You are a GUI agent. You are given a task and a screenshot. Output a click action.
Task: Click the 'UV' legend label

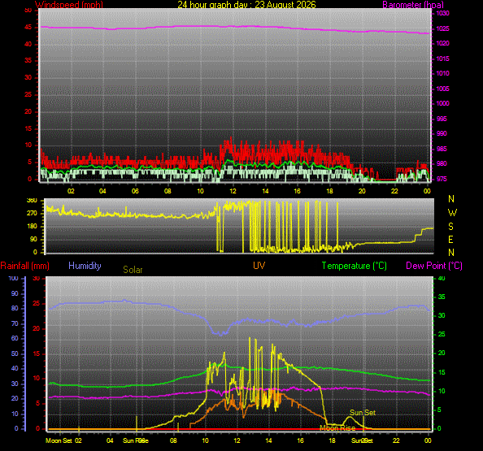pos(259,266)
